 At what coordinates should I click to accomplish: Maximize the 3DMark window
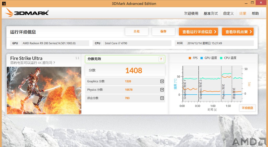point(252,3)
